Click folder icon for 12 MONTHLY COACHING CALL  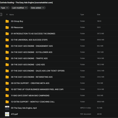(7, 102)
